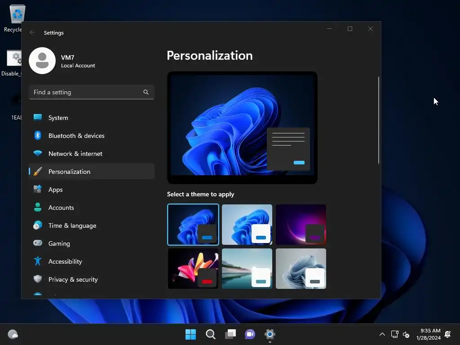Viewport: 460px width, 345px height.
Task: Close the Settings window
Action: click(x=371, y=29)
